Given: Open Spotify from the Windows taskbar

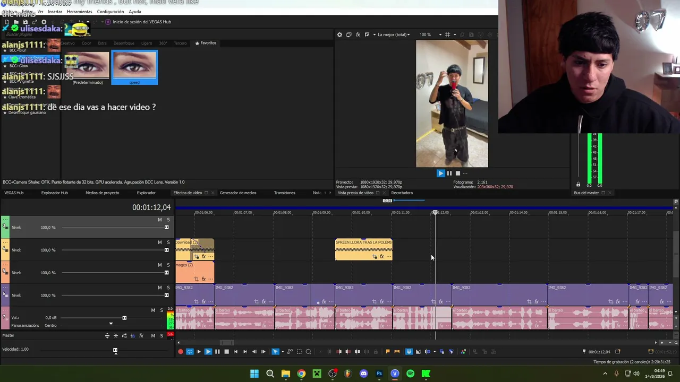Looking at the screenshot, I should pyautogui.click(x=410, y=374).
